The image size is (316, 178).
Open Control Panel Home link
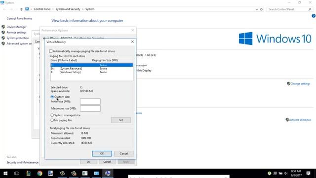(x=19, y=19)
